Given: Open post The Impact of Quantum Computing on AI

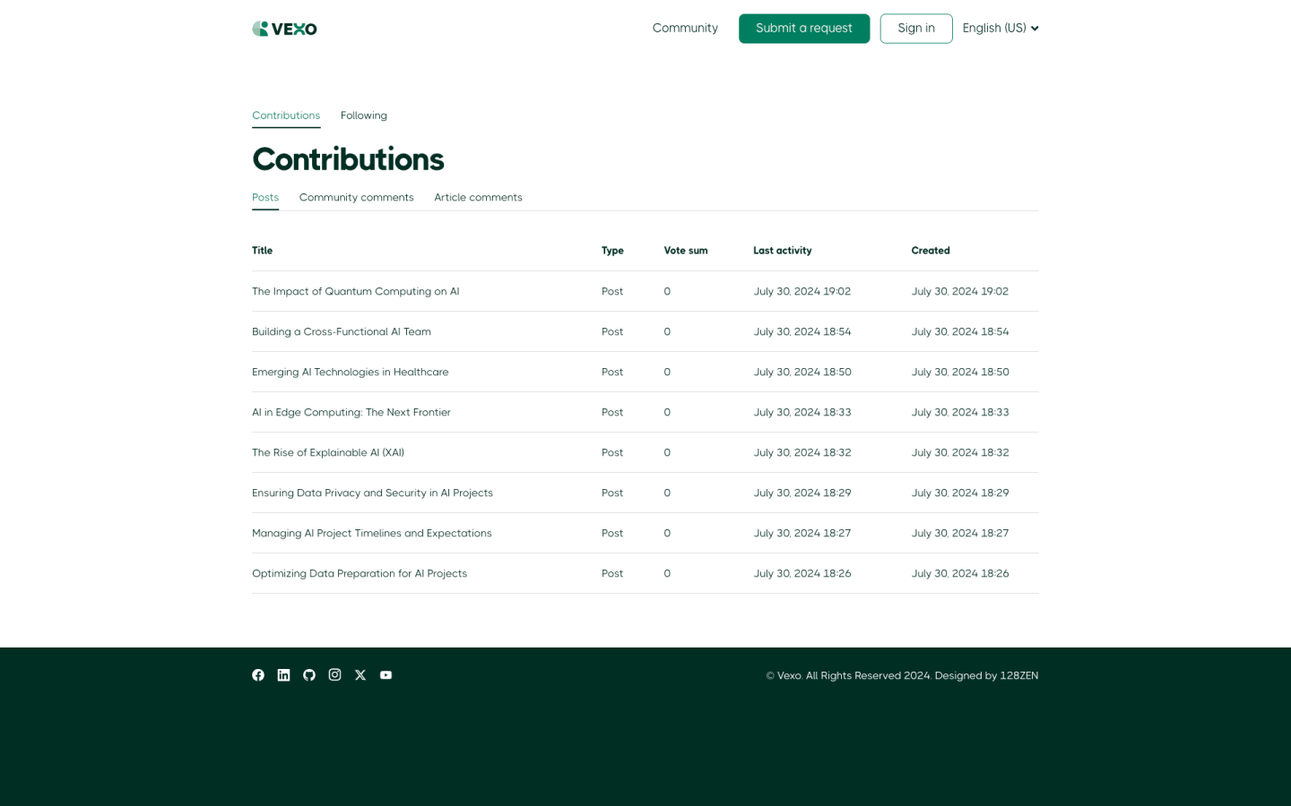Looking at the screenshot, I should point(355,292).
